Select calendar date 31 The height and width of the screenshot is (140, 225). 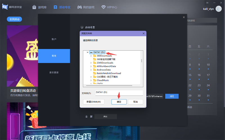(208, 96)
